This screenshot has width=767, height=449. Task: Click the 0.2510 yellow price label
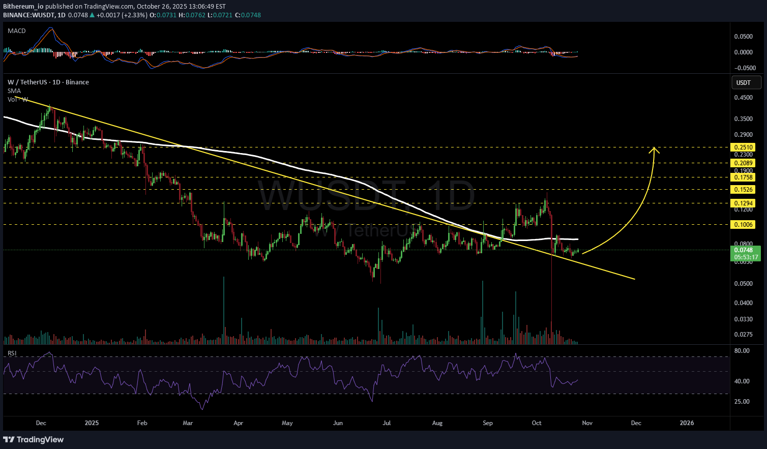tap(743, 147)
